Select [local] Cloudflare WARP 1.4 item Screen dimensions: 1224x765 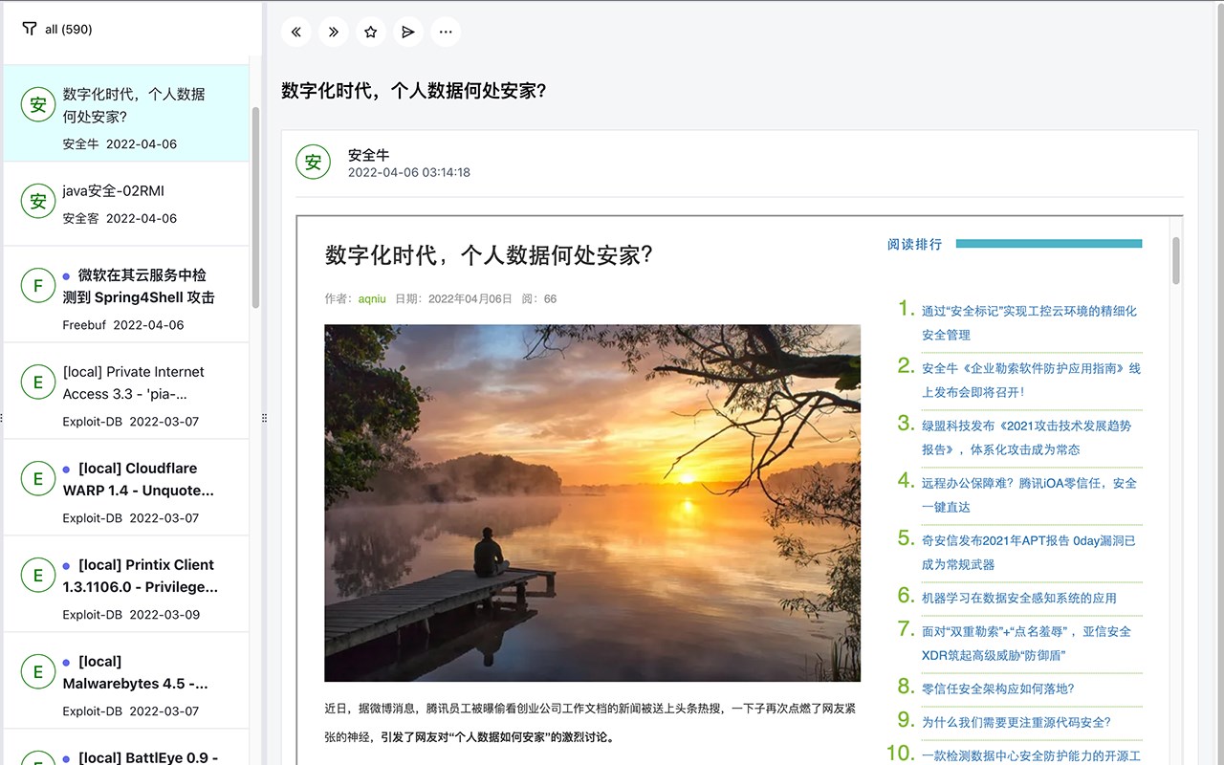point(126,488)
